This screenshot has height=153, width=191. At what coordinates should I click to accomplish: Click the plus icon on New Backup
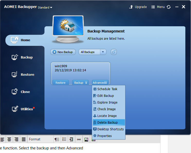click(x=54, y=52)
